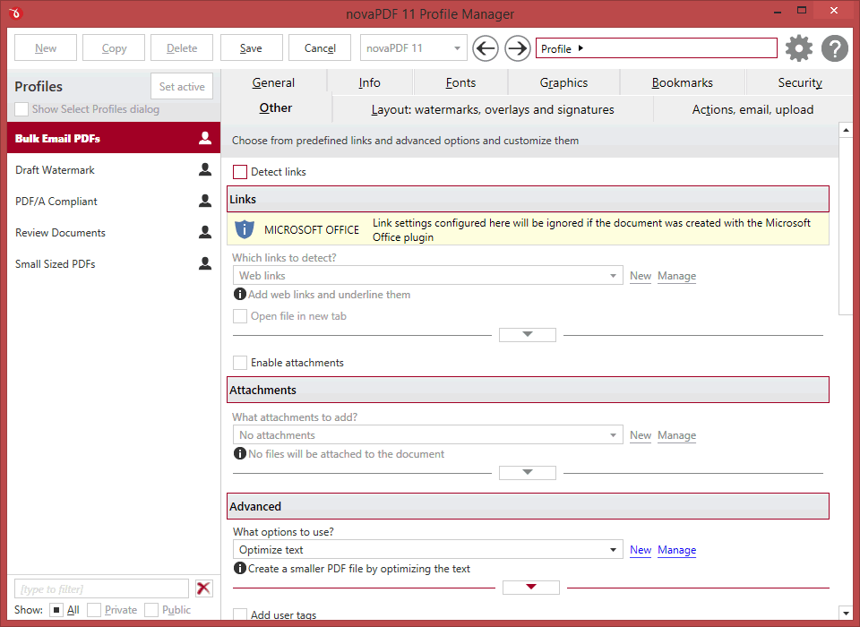Clear the filter with the red X icon
860x627 pixels.
[203, 588]
